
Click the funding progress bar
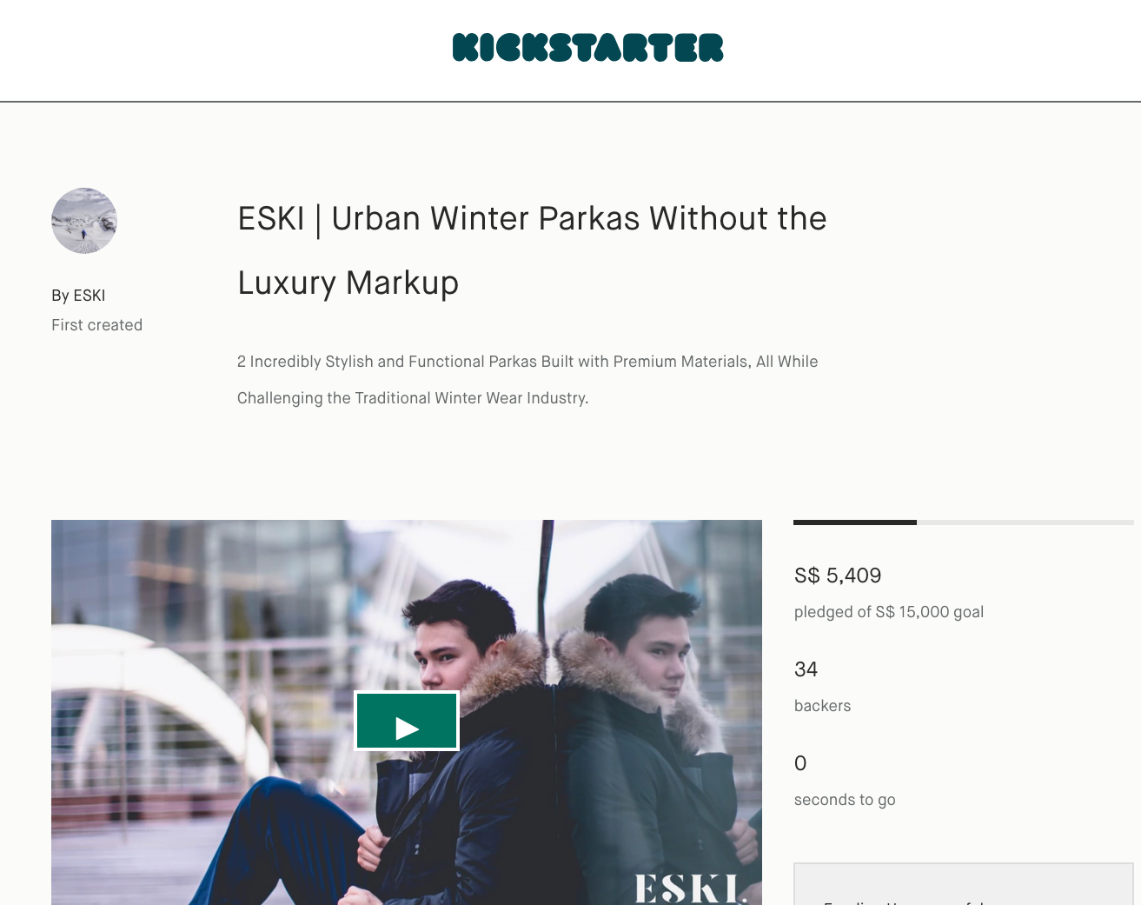(964, 522)
